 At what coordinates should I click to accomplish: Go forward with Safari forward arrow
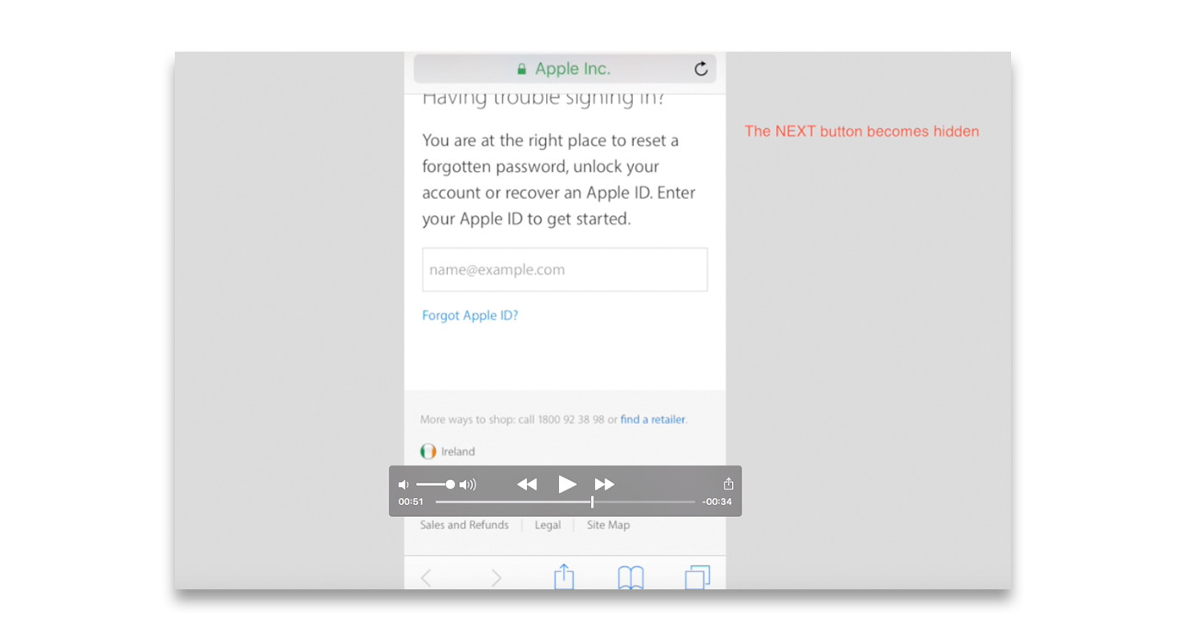tap(496, 578)
